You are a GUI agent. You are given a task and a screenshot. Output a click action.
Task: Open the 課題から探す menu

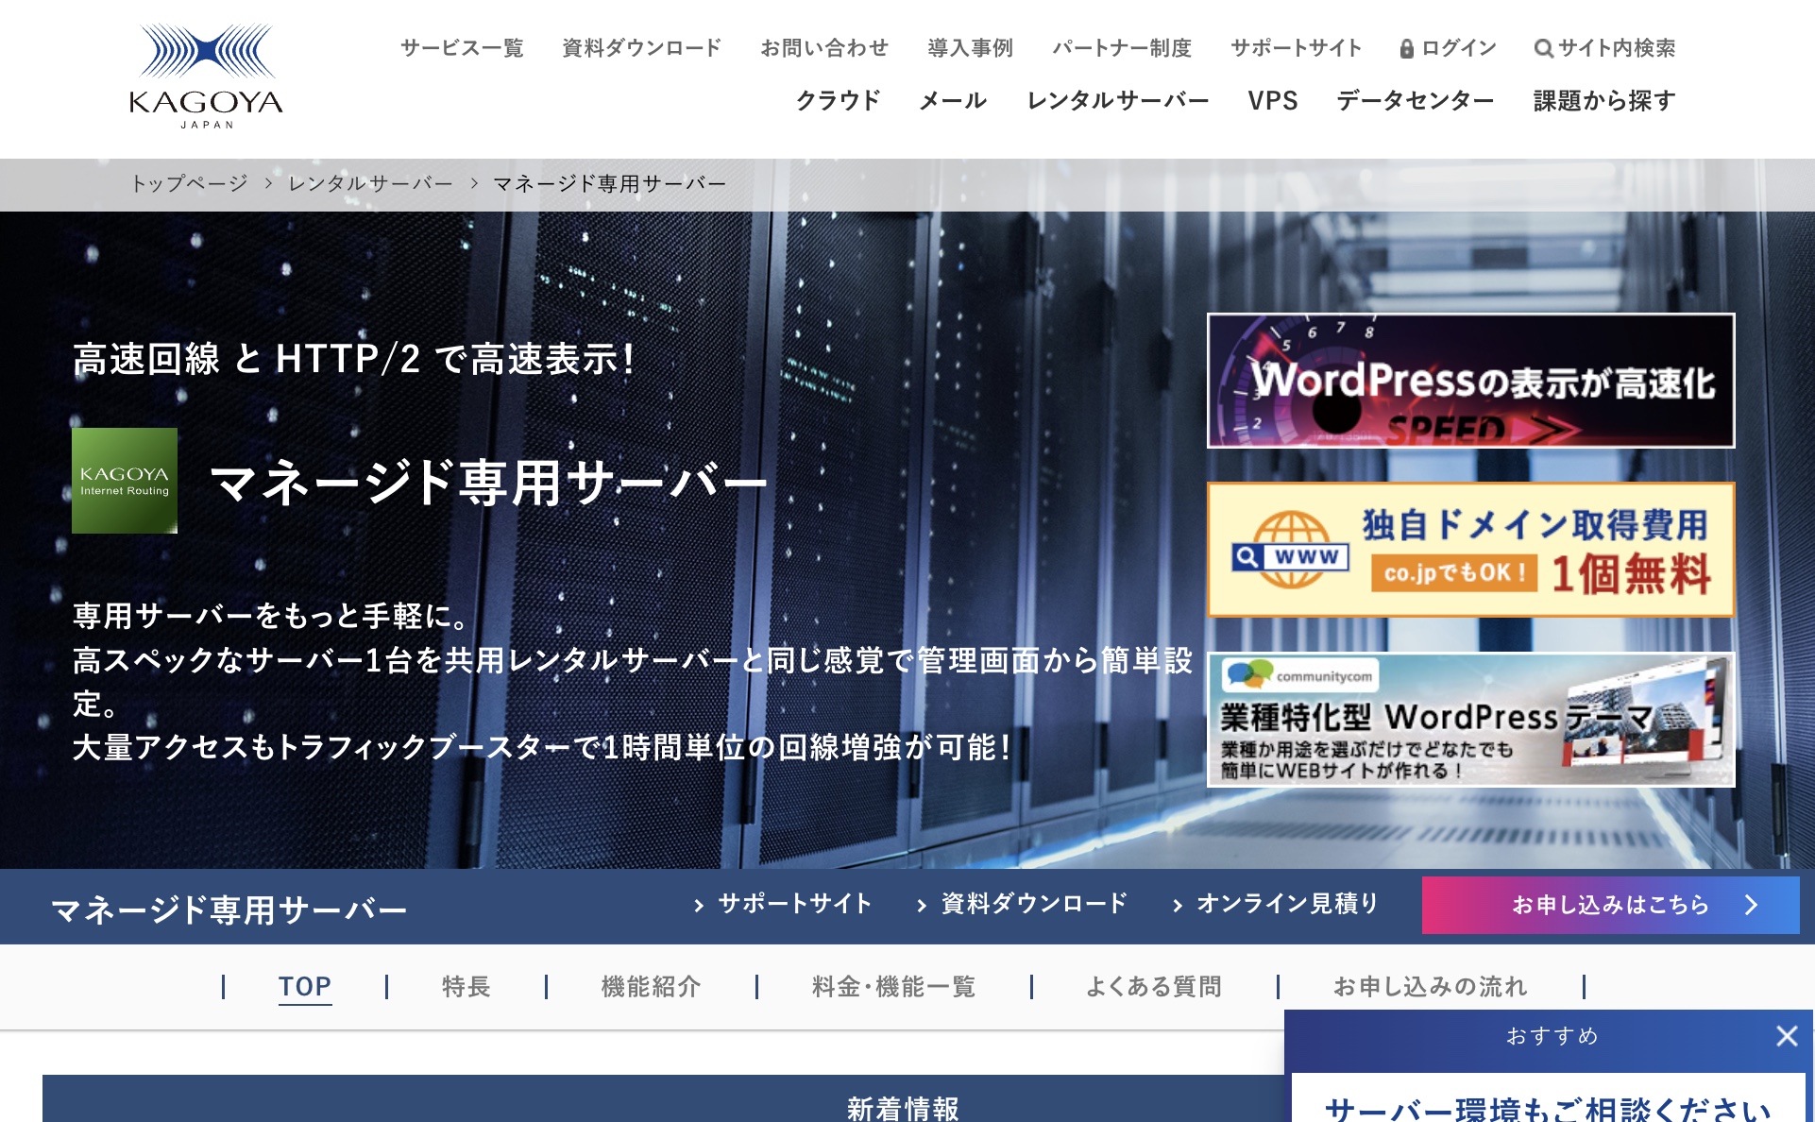pyautogui.click(x=1604, y=100)
